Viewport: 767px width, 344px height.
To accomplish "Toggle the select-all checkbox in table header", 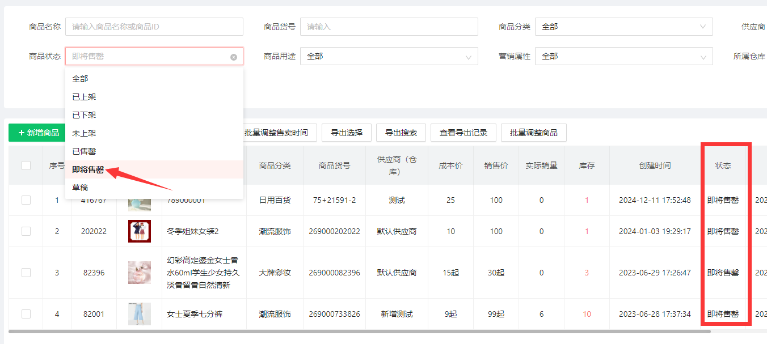I will 26,165.
